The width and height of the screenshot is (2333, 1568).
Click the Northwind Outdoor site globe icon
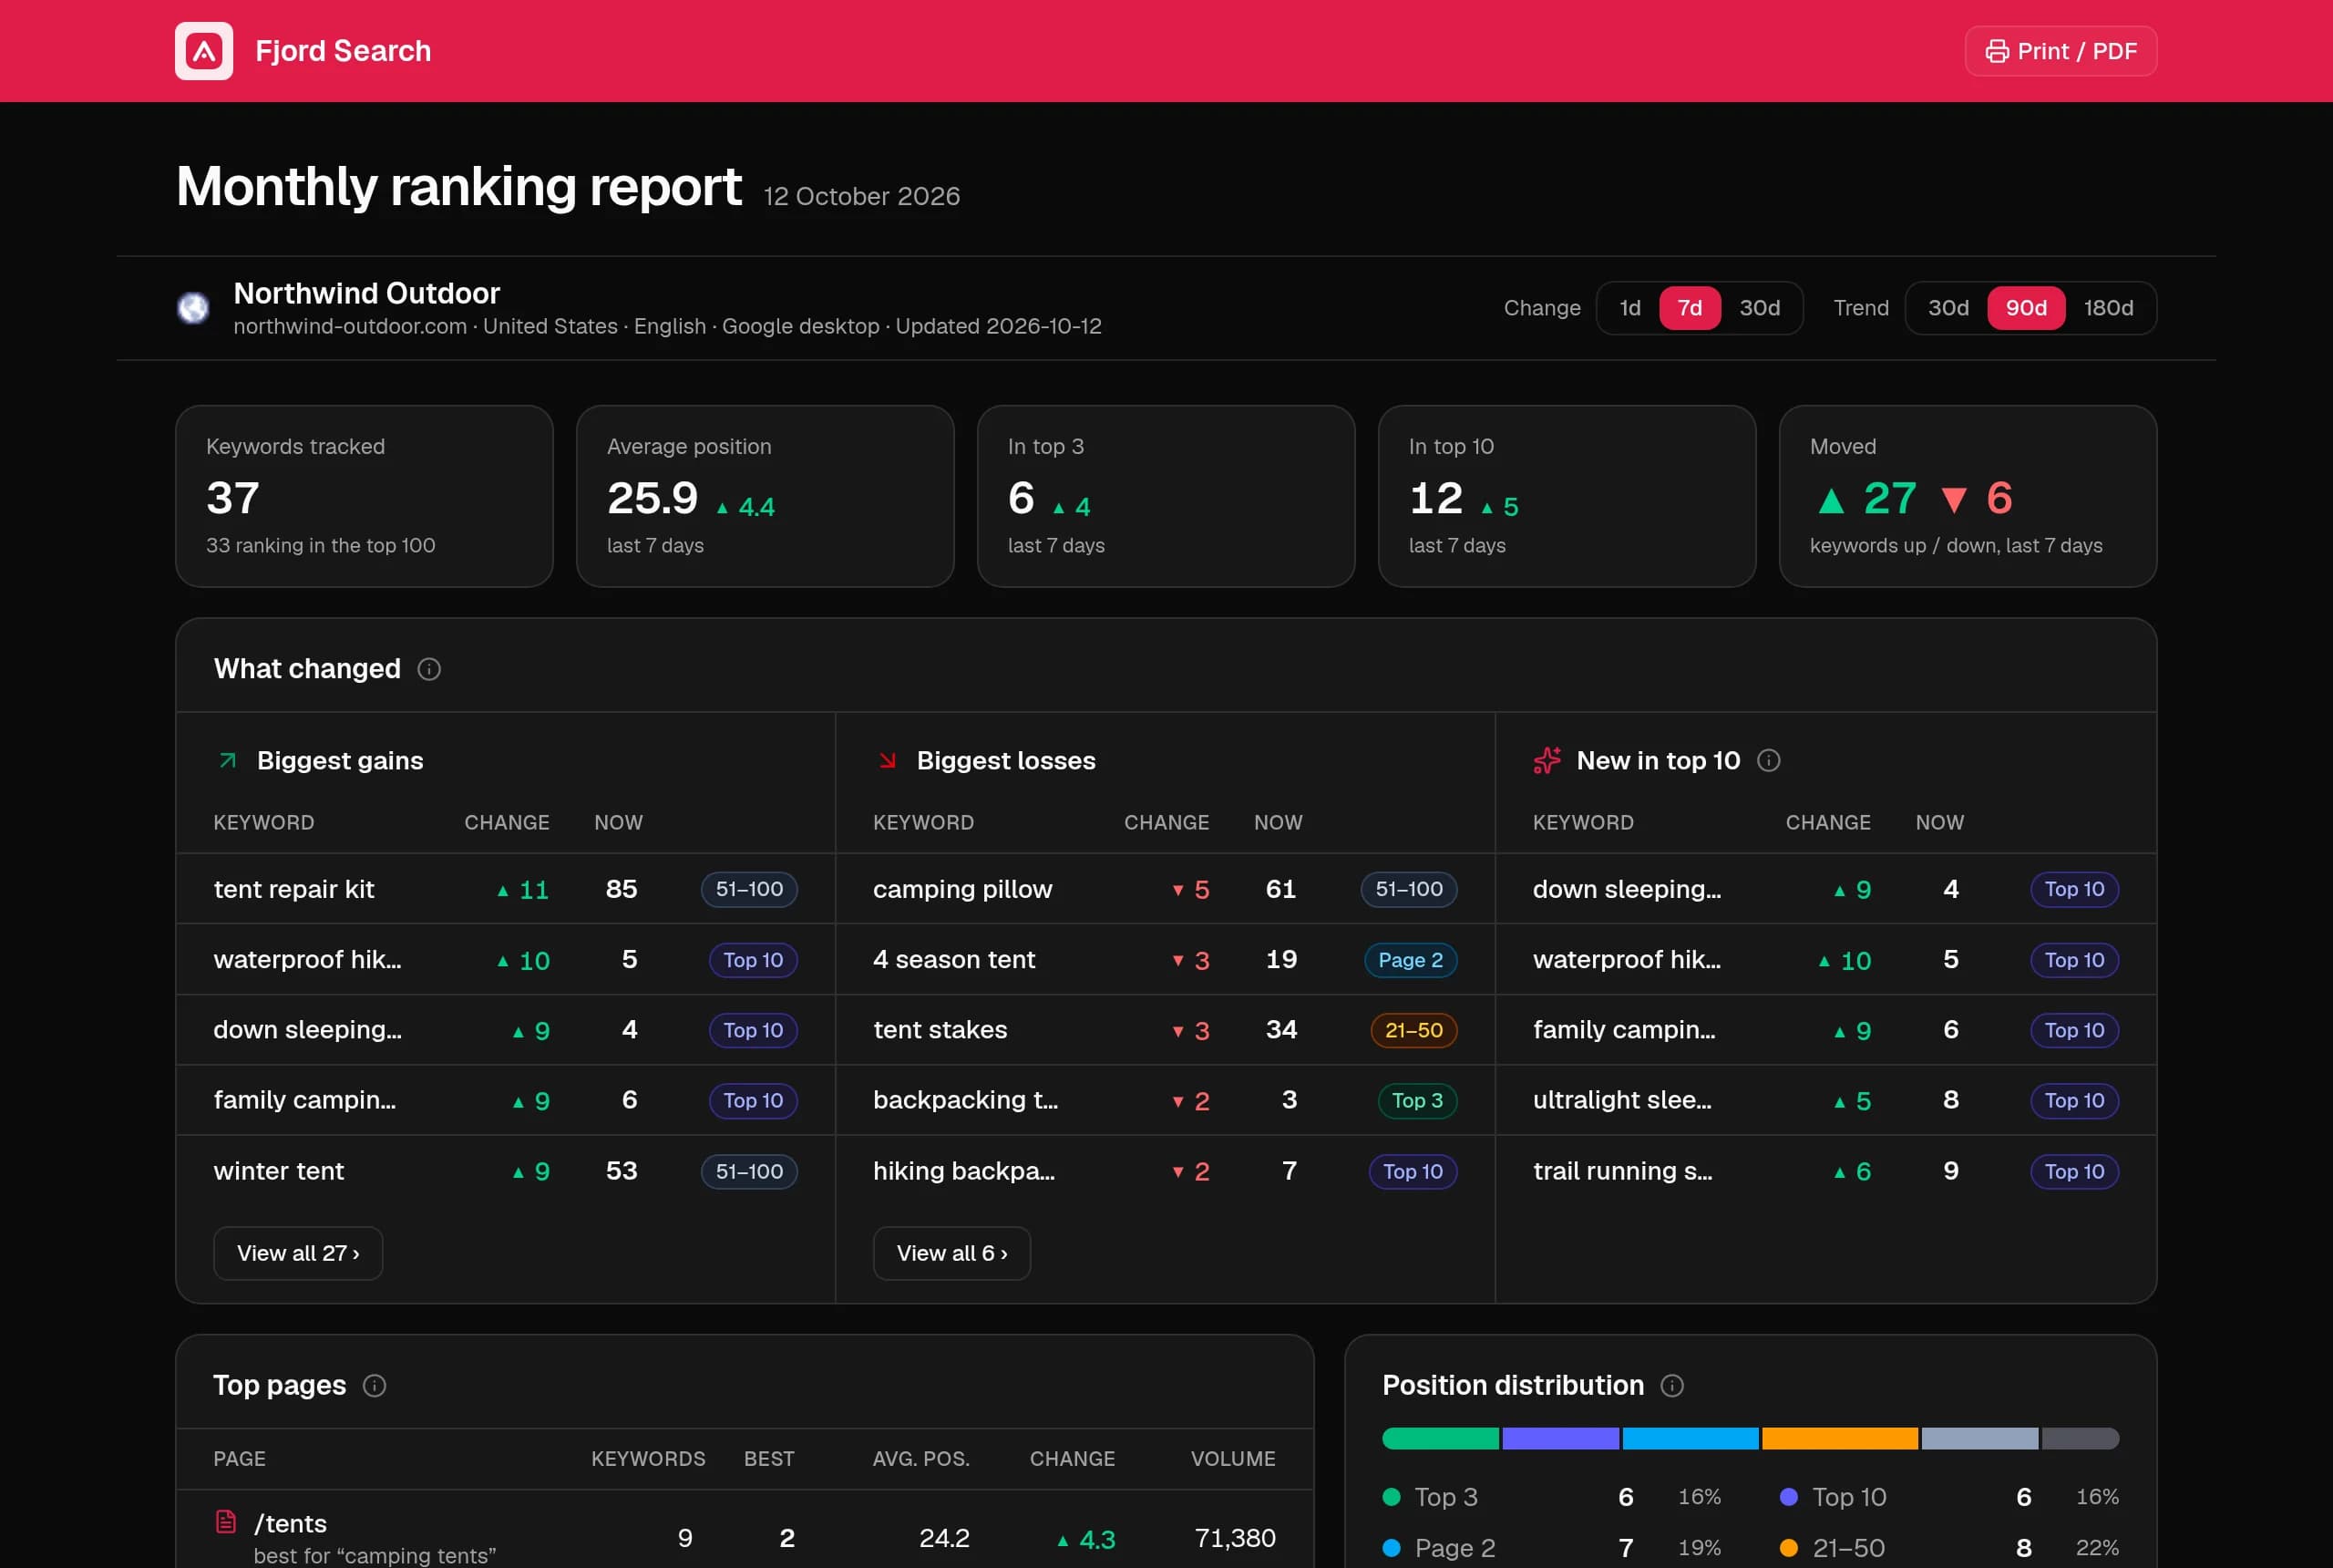(x=193, y=308)
